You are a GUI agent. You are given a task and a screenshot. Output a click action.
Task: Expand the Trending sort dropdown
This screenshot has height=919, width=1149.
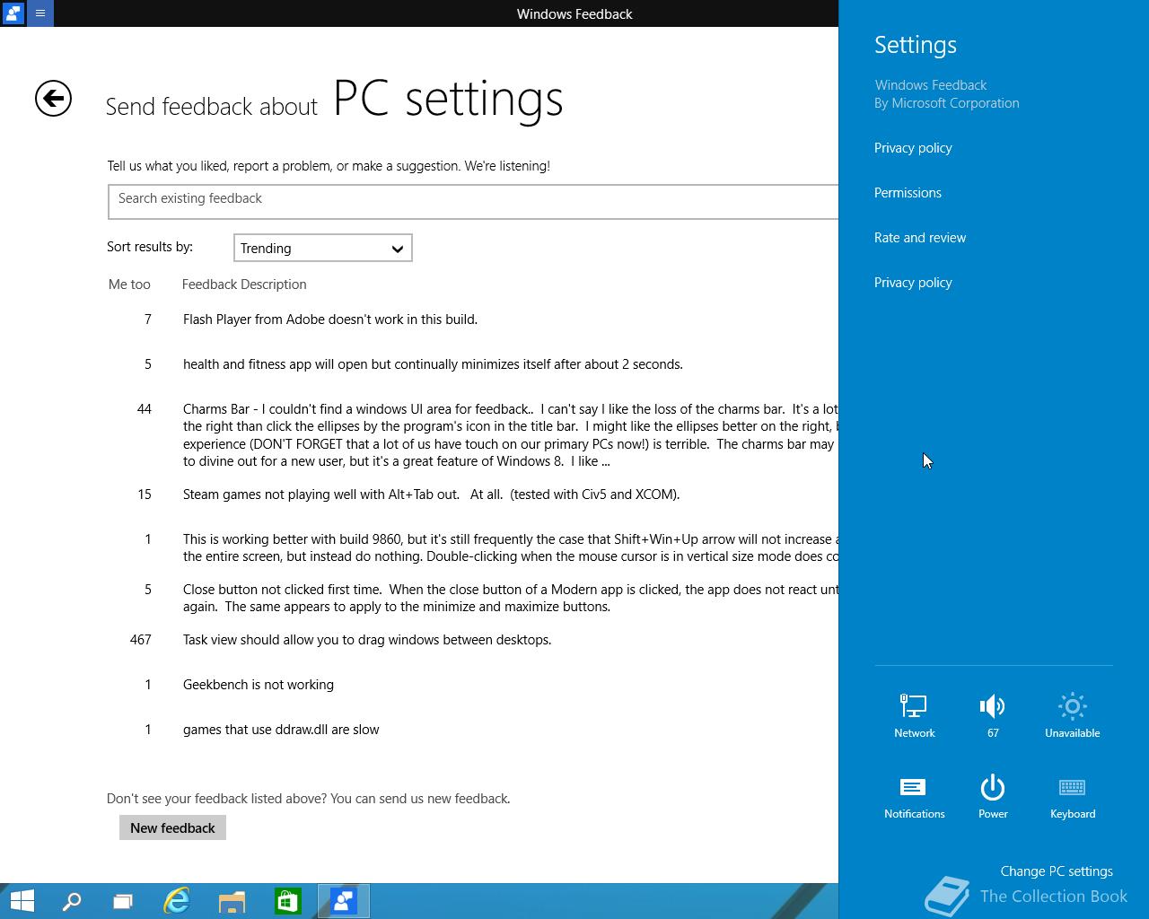tap(322, 248)
